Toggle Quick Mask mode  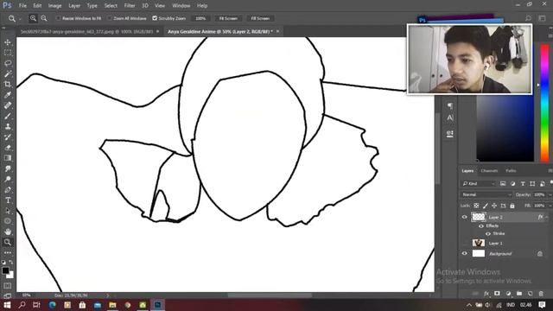(x=8, y=286)
